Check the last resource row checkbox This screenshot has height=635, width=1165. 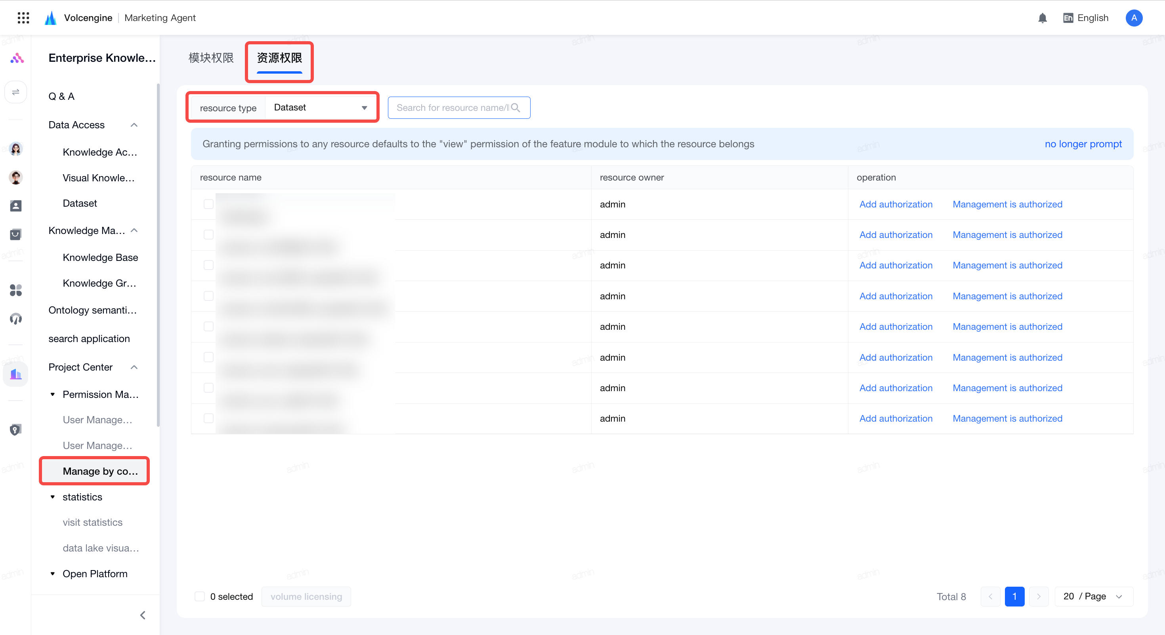click(208, 418)
